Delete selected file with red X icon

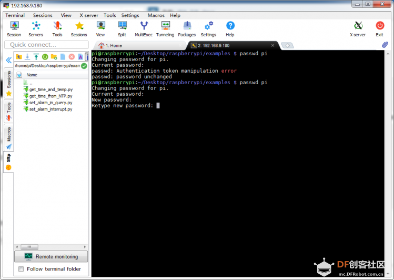coord(72,57)
